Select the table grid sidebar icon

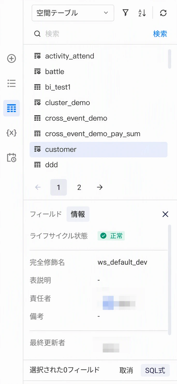(11, 108)
